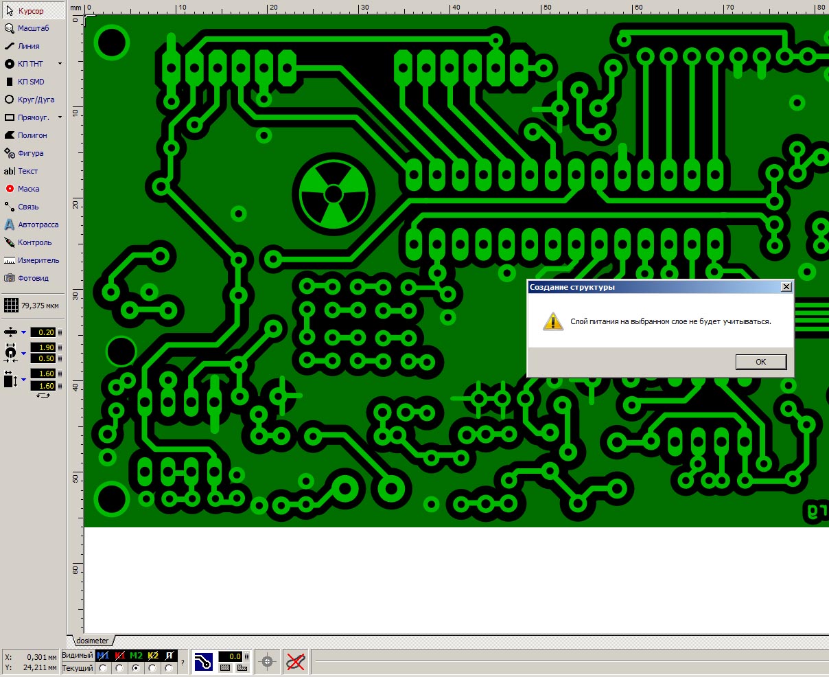Select the КП SMD pad tool
The image size is (829, 677).
click(x=25, y=82)
